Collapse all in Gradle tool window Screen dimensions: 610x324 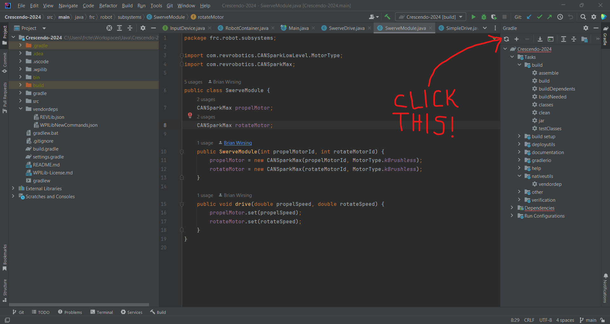click(x=574, y=39)
